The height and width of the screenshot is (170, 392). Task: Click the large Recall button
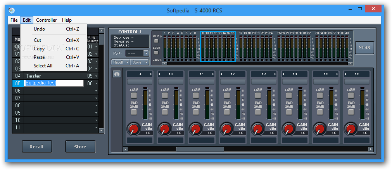point(37,146)
